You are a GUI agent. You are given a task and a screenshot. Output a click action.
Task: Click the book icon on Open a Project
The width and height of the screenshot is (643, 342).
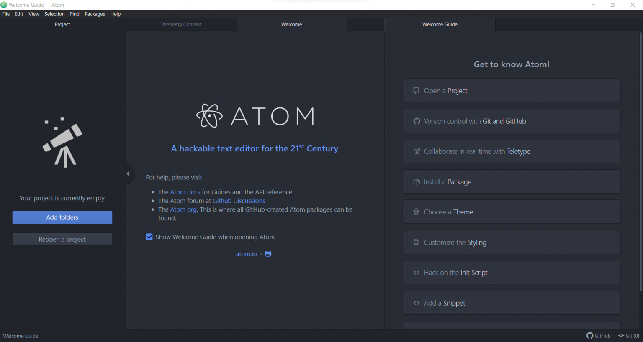click(x=416, y=90)
